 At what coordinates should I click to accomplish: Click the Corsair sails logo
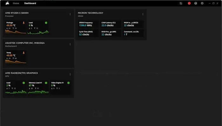click(7, 3)
